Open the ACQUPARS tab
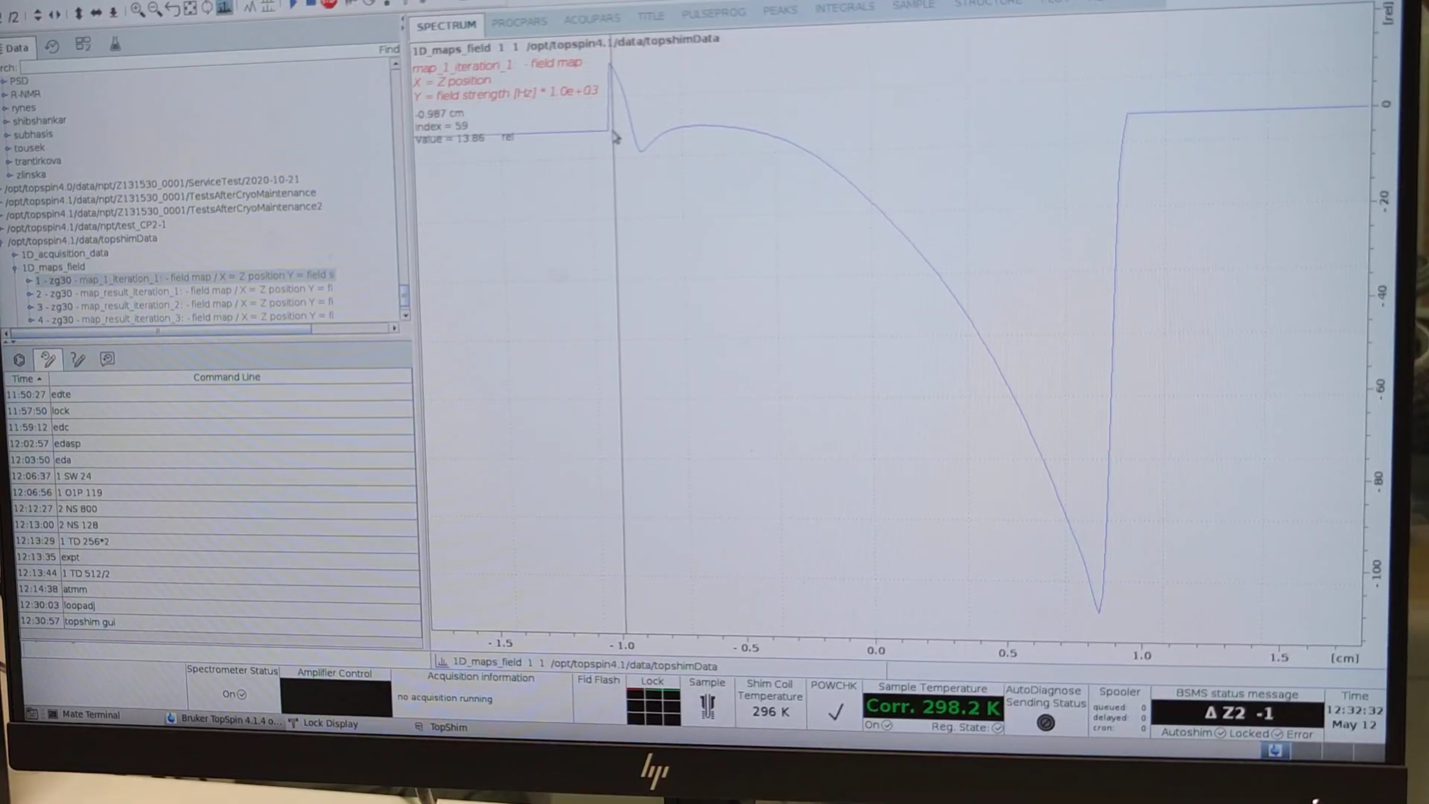Viewport: 1429px width, 804px height. click(x=592, y=20)
